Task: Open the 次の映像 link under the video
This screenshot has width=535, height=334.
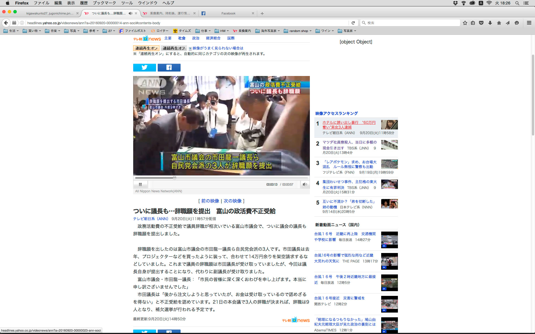Action: [233, 201]
